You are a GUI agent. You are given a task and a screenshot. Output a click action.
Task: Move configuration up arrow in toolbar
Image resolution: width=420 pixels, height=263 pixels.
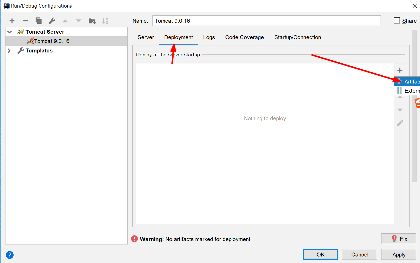65,21
